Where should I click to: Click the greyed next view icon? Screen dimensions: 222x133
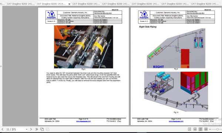(48, 129)
